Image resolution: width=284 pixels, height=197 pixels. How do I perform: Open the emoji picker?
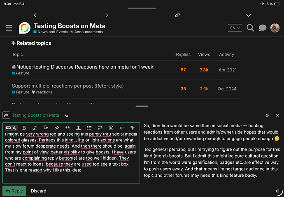(111, 128)
